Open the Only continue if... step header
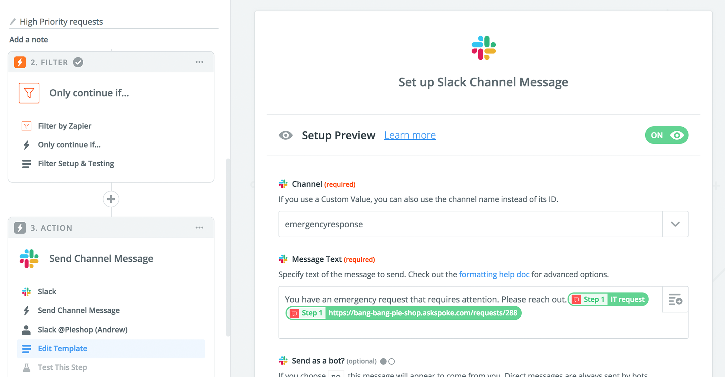 [x=89, y=93]
